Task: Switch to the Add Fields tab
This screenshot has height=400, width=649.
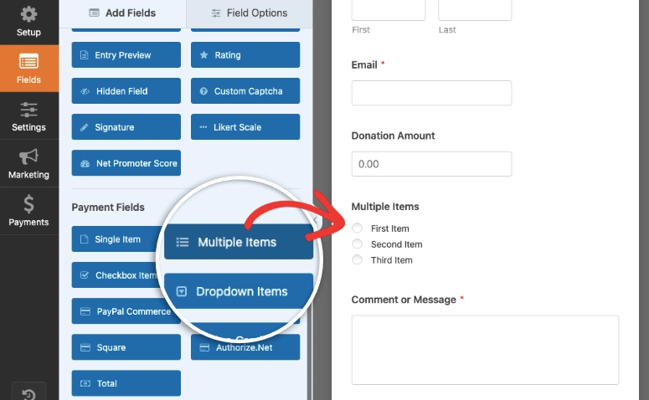Action: 122,13
